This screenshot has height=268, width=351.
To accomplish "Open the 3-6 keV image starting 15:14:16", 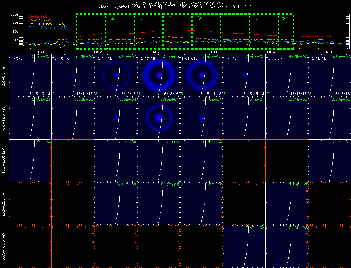I will (x=244, y=75).
